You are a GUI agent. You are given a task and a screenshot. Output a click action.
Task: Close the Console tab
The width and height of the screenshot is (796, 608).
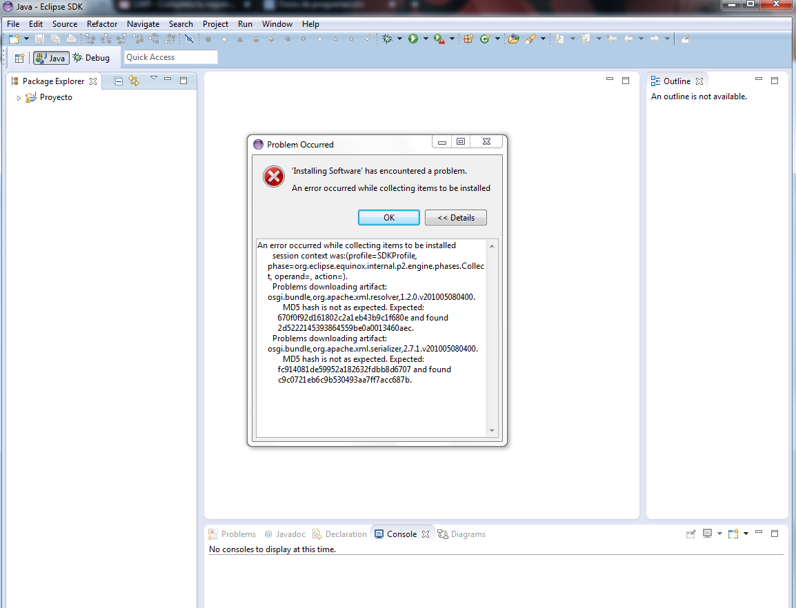(x=426, y=534)
